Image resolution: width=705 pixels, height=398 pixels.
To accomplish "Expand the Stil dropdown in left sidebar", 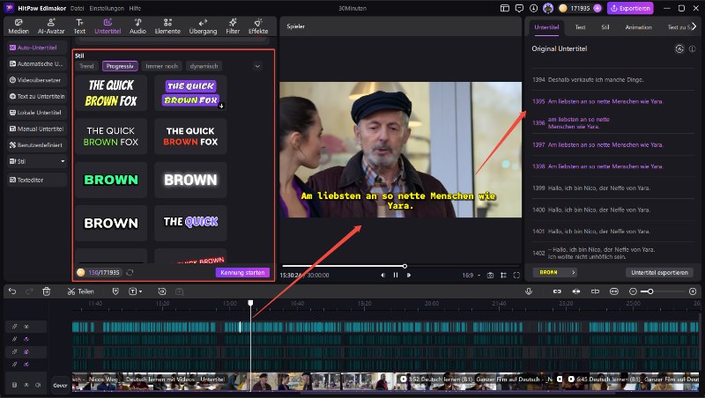I will (63, 161).
